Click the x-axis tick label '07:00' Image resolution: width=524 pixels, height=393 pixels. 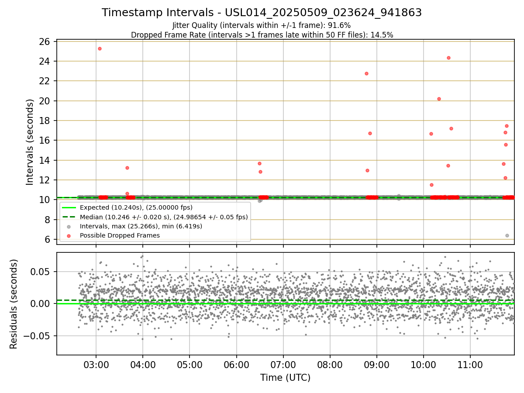(x=283, y=365)
